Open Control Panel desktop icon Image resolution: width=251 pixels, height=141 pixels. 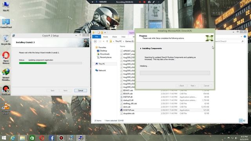point(6,23)
